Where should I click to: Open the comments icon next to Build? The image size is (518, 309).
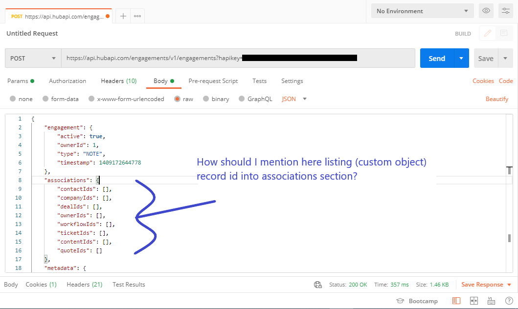tap(503, 33)
